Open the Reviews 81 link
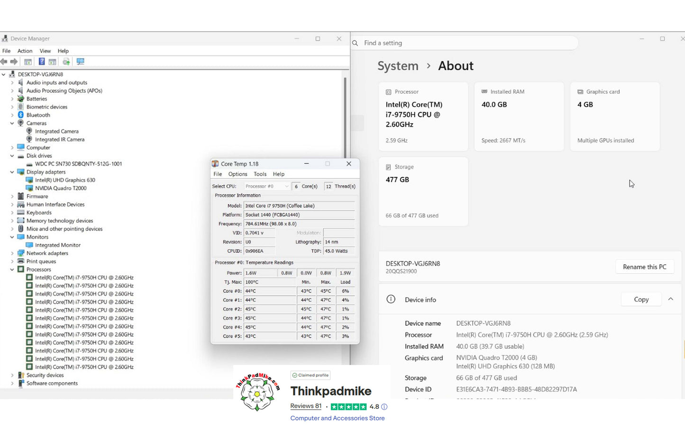 click(x=306, y=406)
